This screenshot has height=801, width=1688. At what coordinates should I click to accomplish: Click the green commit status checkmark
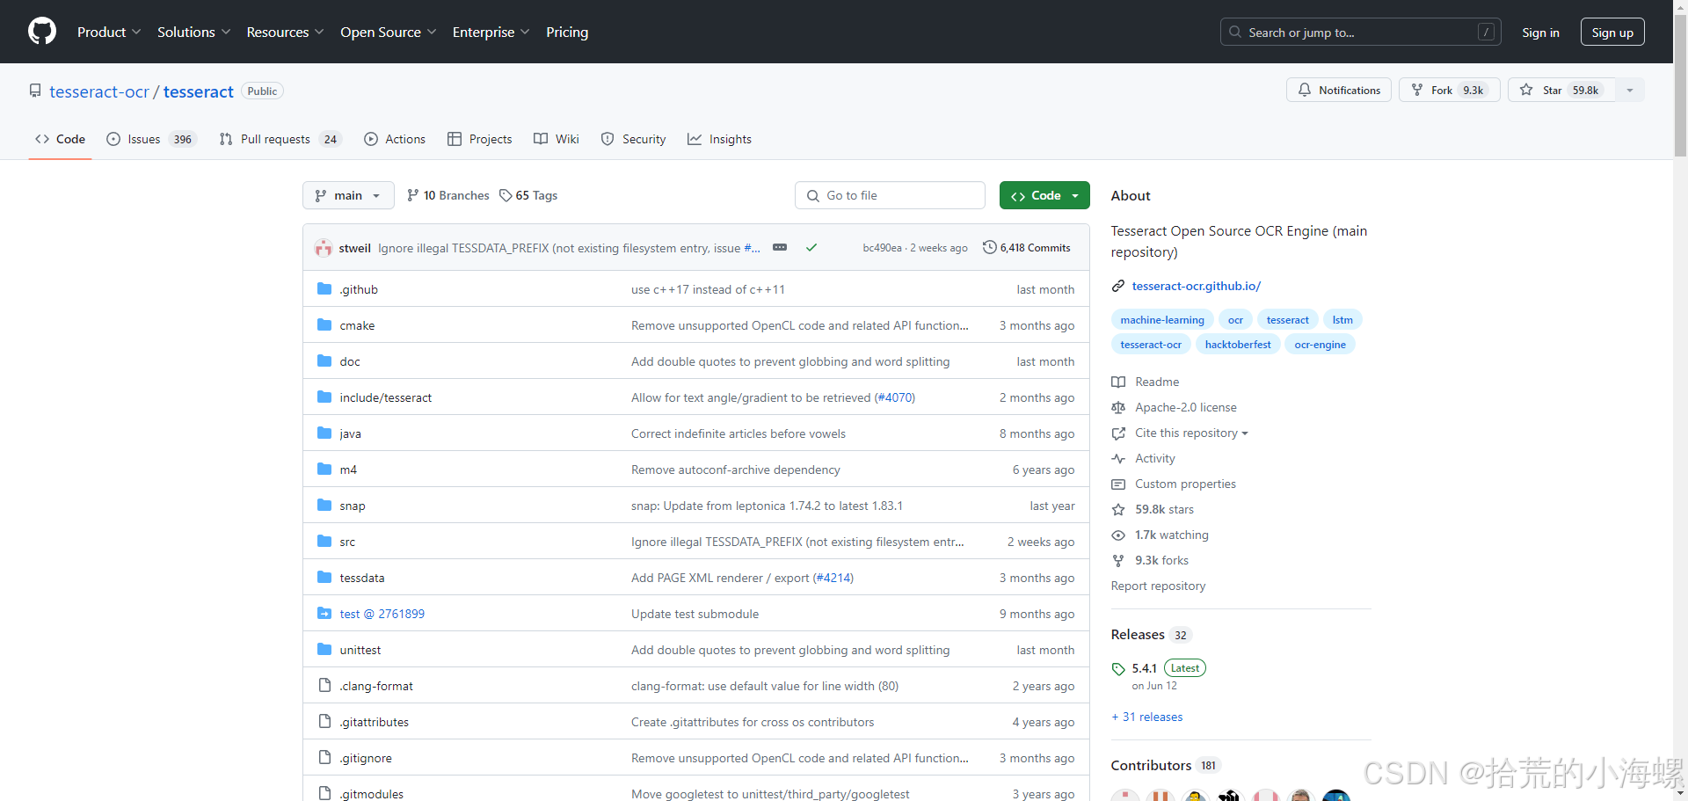(x=811, y=248)
